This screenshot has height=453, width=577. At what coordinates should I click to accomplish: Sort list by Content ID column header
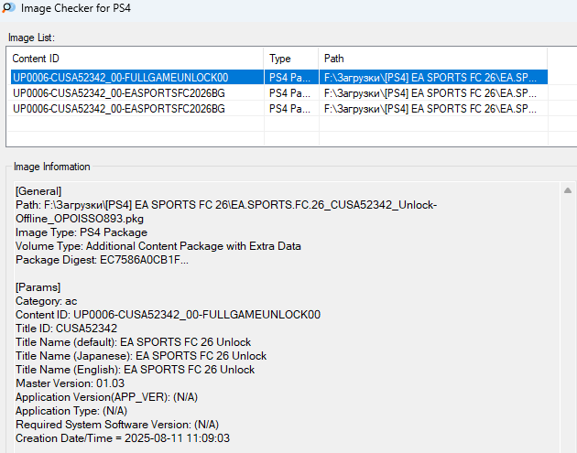(135, 58)
